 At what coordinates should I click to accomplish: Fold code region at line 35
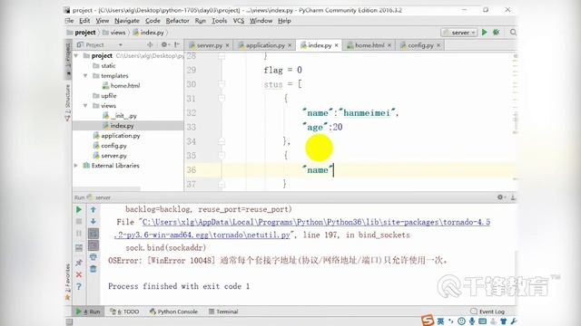click(x=222, y=156)
